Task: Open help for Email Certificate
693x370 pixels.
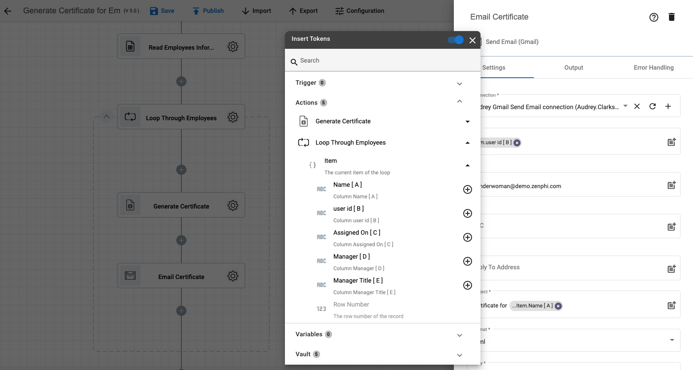Action: pos(654,17)
